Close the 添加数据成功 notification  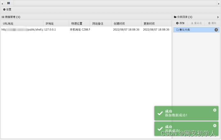tap(215, 110)
